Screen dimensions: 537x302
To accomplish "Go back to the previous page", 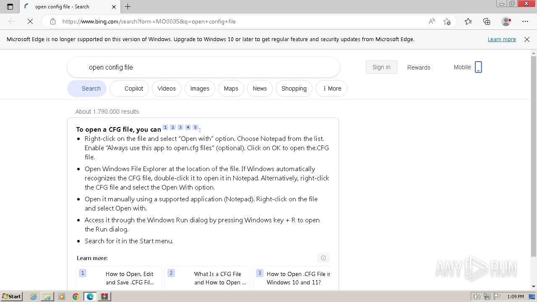I will pyautogui.click(x=12, y=21).
